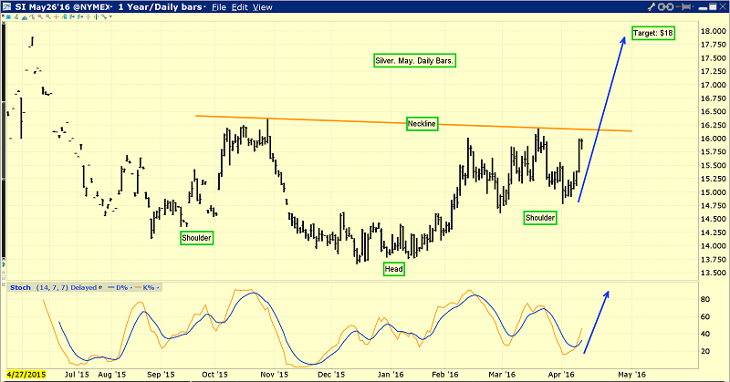Click the Stoch parameters (14, 7, 7)
The width and height of the screenshot is (730, 382).
pos(53,288)
